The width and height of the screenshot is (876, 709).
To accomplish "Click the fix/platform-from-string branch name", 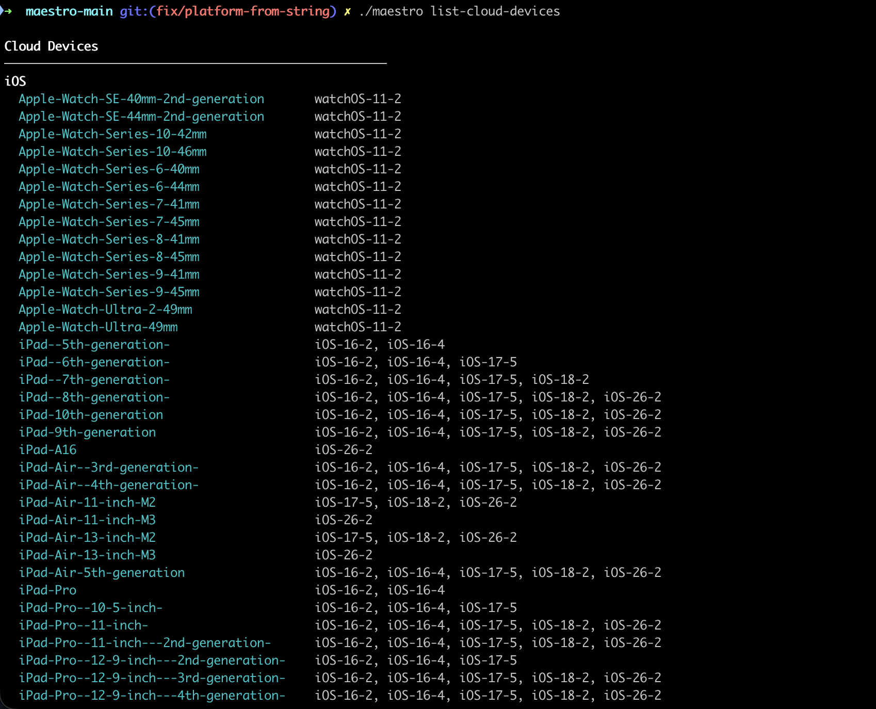I will point(243,11).
